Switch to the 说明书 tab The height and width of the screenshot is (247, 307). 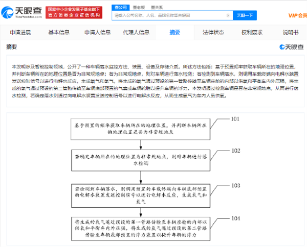[291, 33]
